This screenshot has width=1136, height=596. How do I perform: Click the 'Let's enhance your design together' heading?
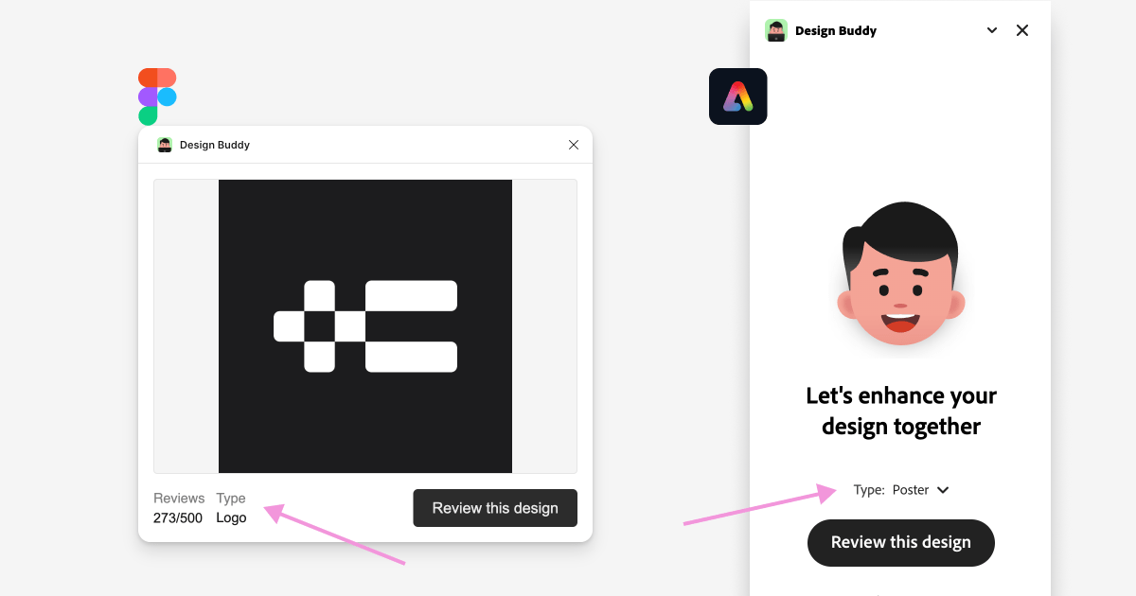coord(900,411)
